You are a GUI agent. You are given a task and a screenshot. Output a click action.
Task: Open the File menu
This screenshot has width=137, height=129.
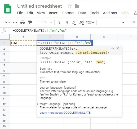[20, 13]
